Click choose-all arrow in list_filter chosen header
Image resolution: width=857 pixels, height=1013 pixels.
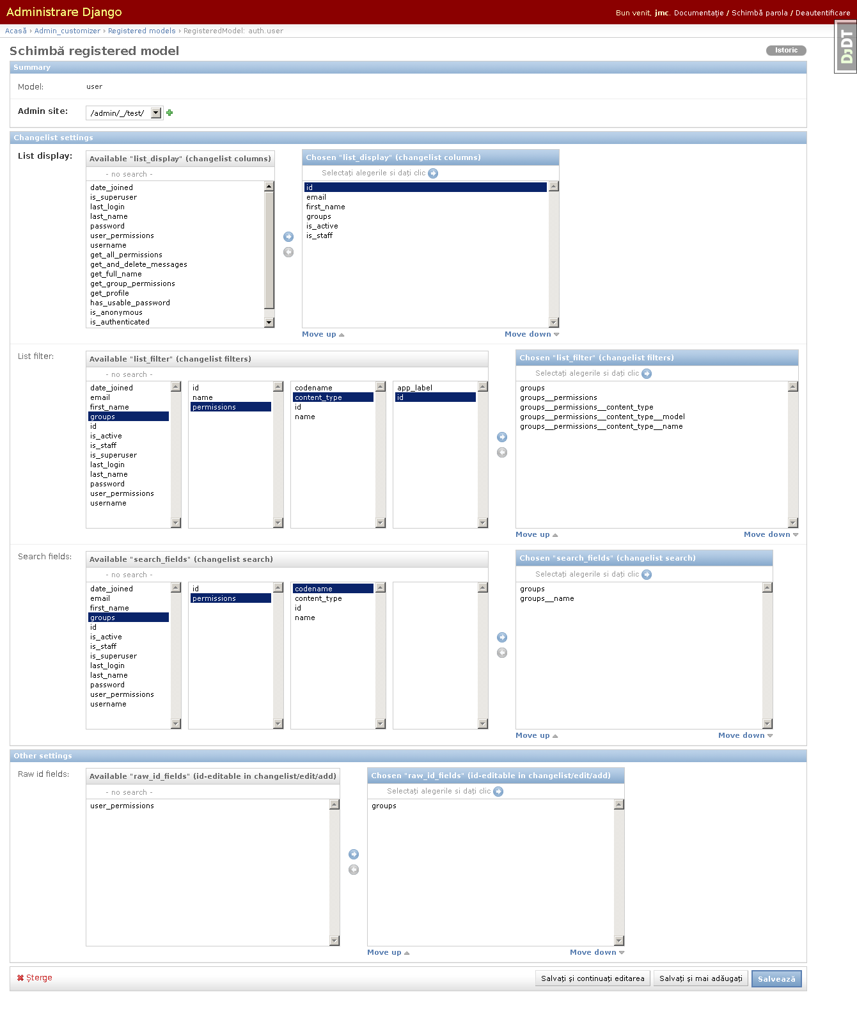tap(647, 374)
